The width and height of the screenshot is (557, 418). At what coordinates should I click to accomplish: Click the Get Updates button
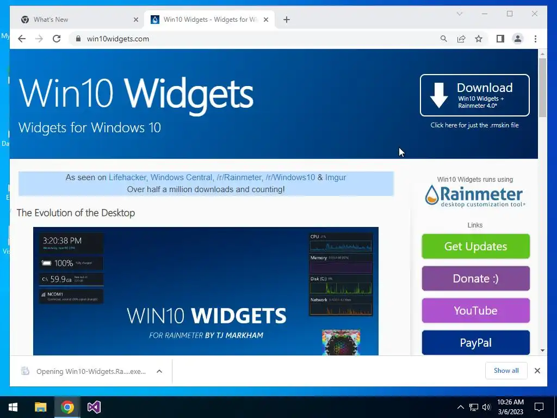(475, 247)
